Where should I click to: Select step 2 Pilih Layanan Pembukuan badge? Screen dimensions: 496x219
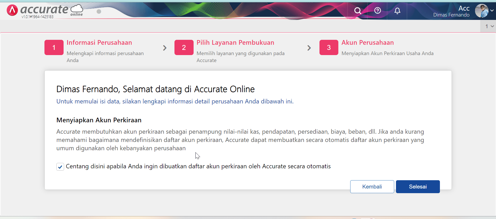pyautogui.click(x=184, y=48)
